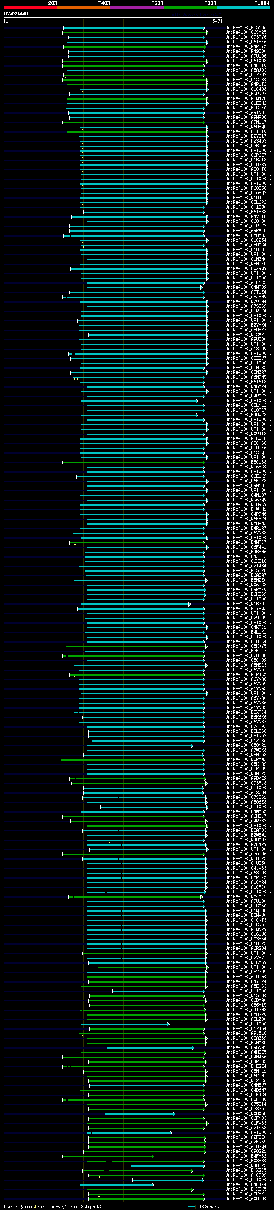Image resolution: width=274 pixels, height=1210 pixels.
Task: Select hit label UniRef100_B8NZE0
Action: (x=246, y=580)
